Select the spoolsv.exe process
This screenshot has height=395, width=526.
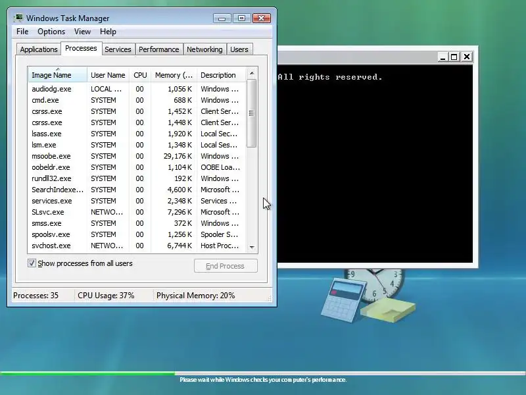click(x=137, y=234)
